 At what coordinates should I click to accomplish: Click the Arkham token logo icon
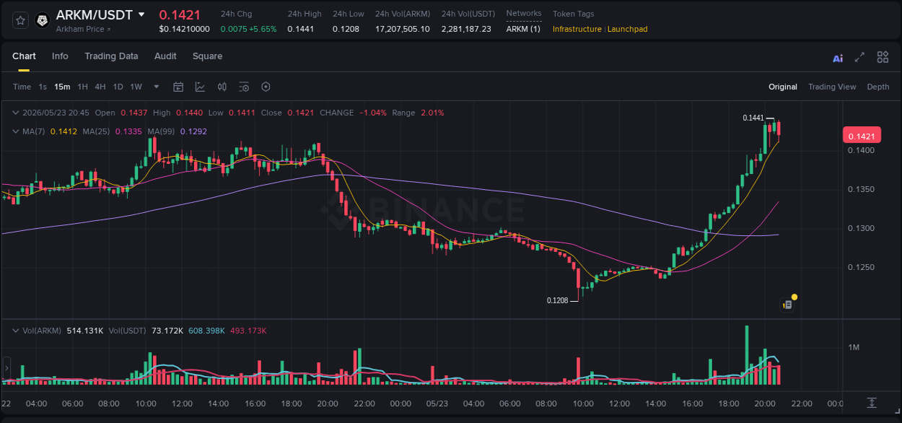[x=42, y=21]
